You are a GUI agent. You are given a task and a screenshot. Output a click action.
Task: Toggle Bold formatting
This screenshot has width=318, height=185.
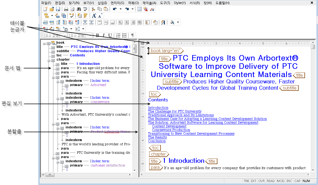pos(97,35)
